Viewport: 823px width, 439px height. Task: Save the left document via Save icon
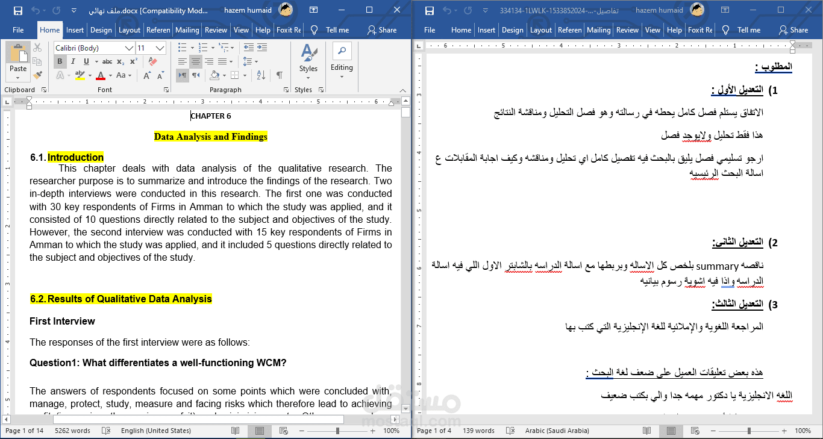18,10
